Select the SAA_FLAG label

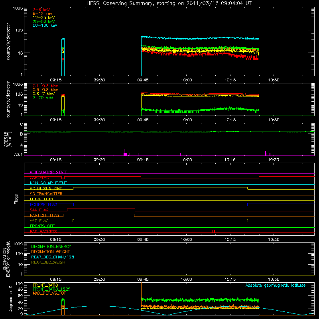(39, 210)
